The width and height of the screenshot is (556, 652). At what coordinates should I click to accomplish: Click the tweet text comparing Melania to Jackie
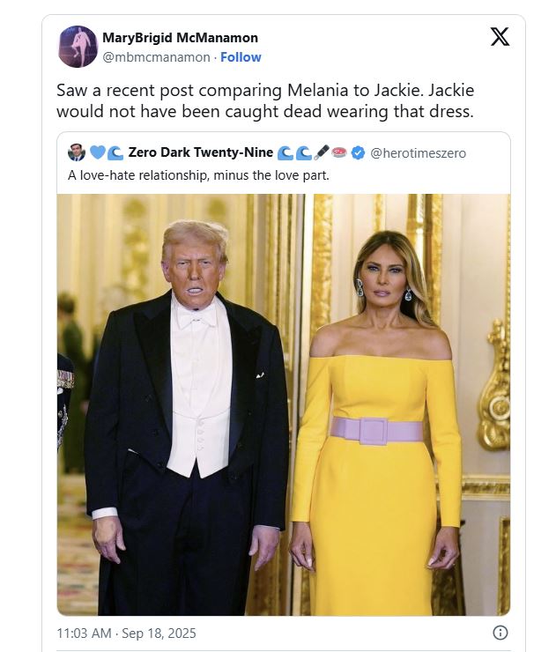[265, 100]
